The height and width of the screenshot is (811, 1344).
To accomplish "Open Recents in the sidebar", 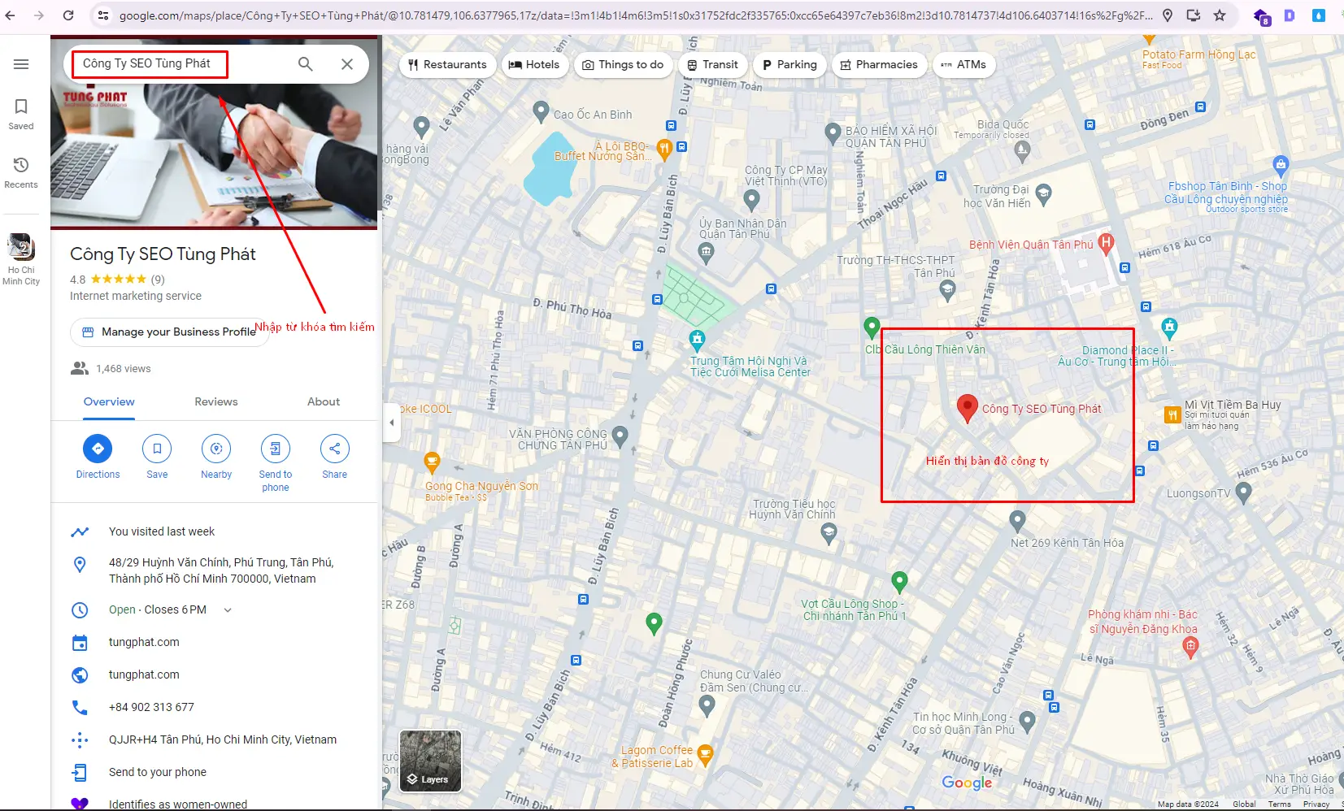I will (21, 172).
